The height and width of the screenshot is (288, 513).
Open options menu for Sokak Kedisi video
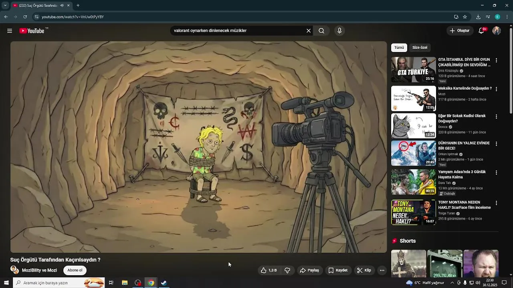click(x=496, y=117)
